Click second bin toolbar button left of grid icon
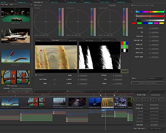The image size is (166, 133). tap(7, 5)
